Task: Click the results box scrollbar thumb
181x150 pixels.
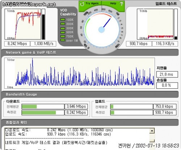Action: click(152, 140)
